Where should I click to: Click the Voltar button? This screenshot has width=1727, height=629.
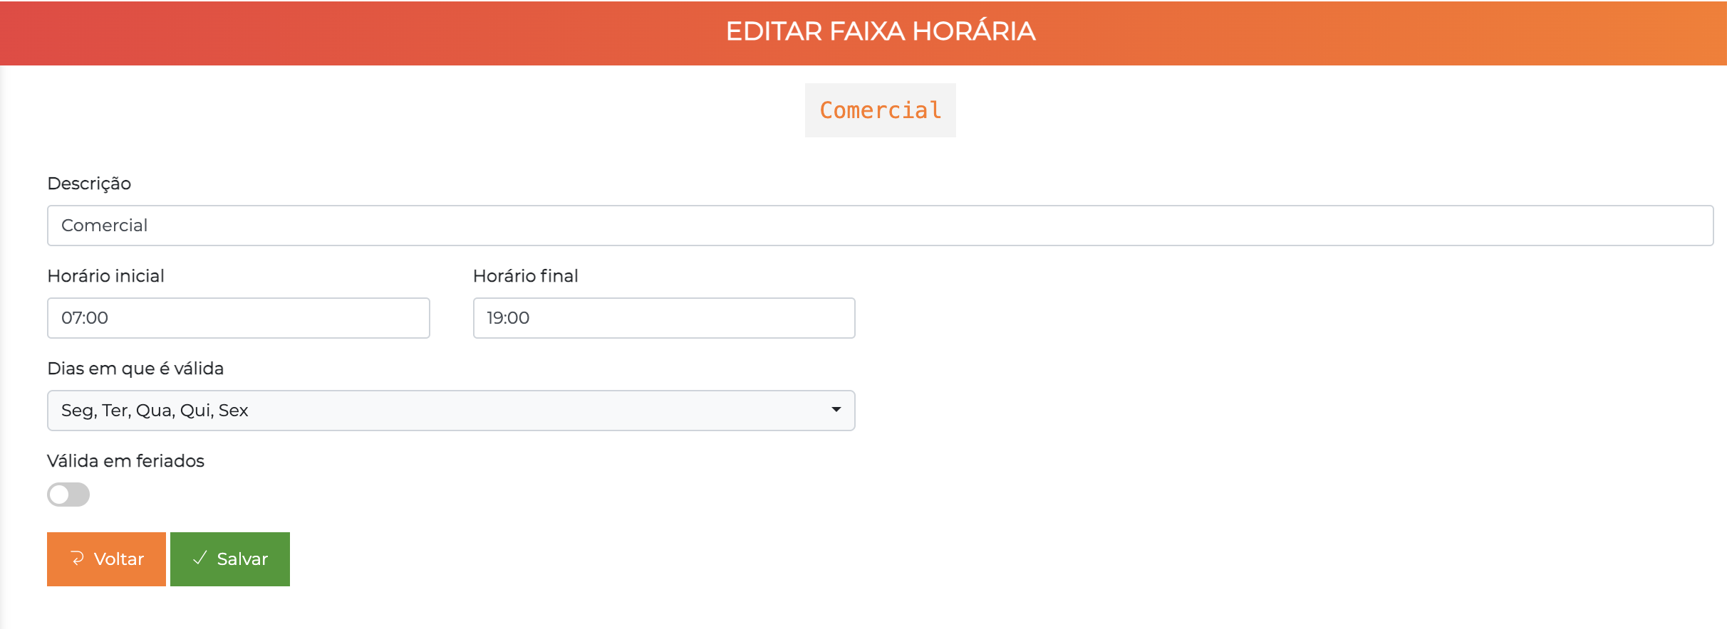click(x=105, y=559)
